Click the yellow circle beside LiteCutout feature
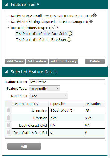Screen dimensions: 110x158 [69, 39]
